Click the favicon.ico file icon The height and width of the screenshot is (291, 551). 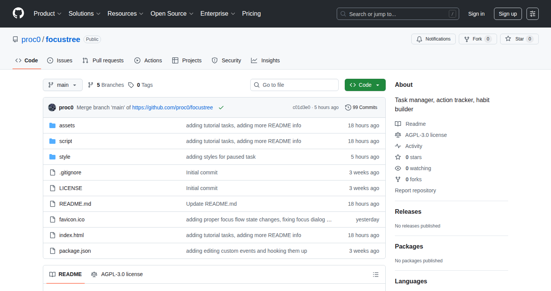[x=52, y=219]
